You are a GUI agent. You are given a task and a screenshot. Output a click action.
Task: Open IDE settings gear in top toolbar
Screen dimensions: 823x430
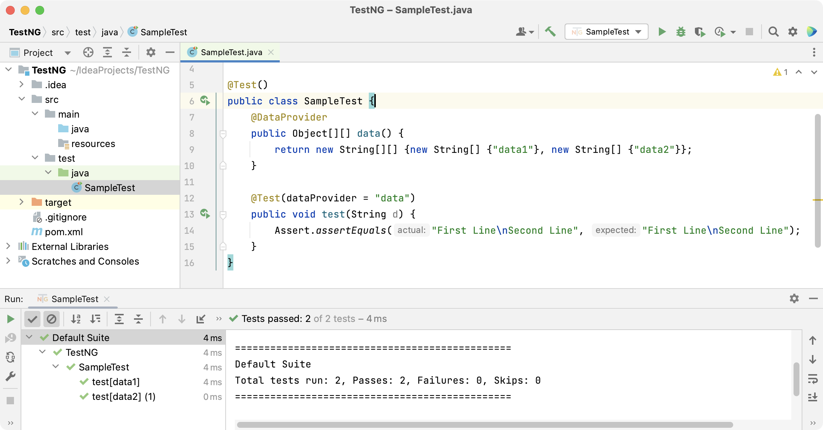pos(792,32)
